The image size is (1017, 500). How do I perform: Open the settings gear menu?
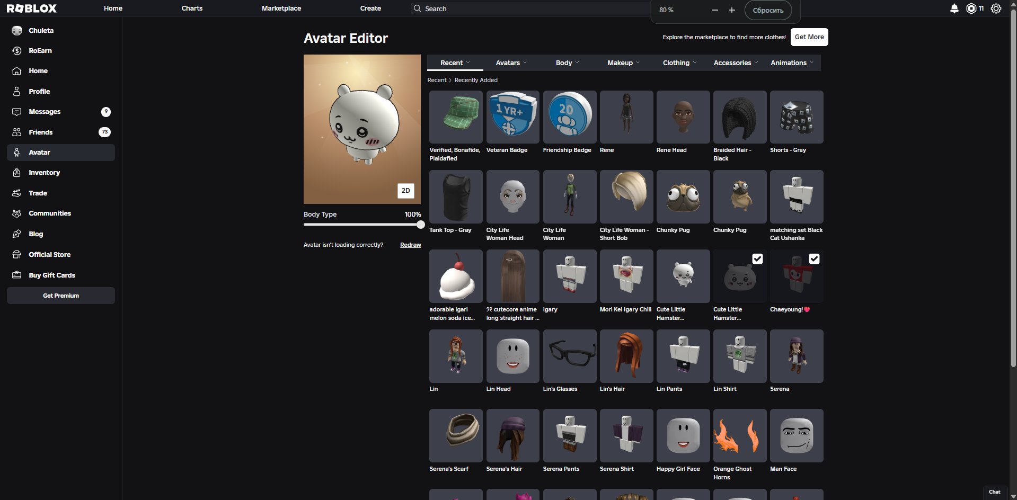coord(996,8)
